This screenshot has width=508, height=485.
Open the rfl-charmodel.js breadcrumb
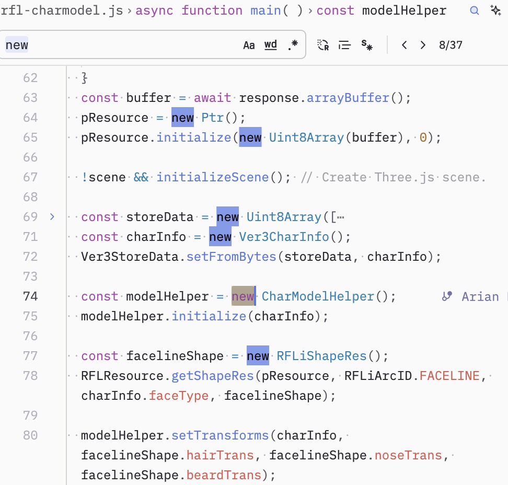coord(62,10)
